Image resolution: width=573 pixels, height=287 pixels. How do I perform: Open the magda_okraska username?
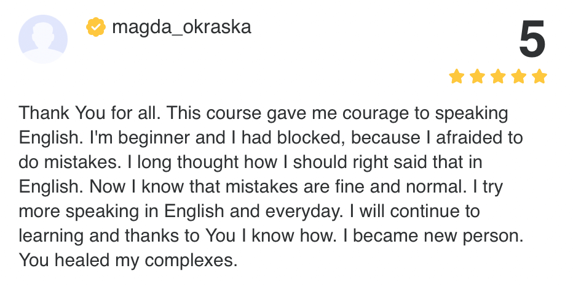181,28
